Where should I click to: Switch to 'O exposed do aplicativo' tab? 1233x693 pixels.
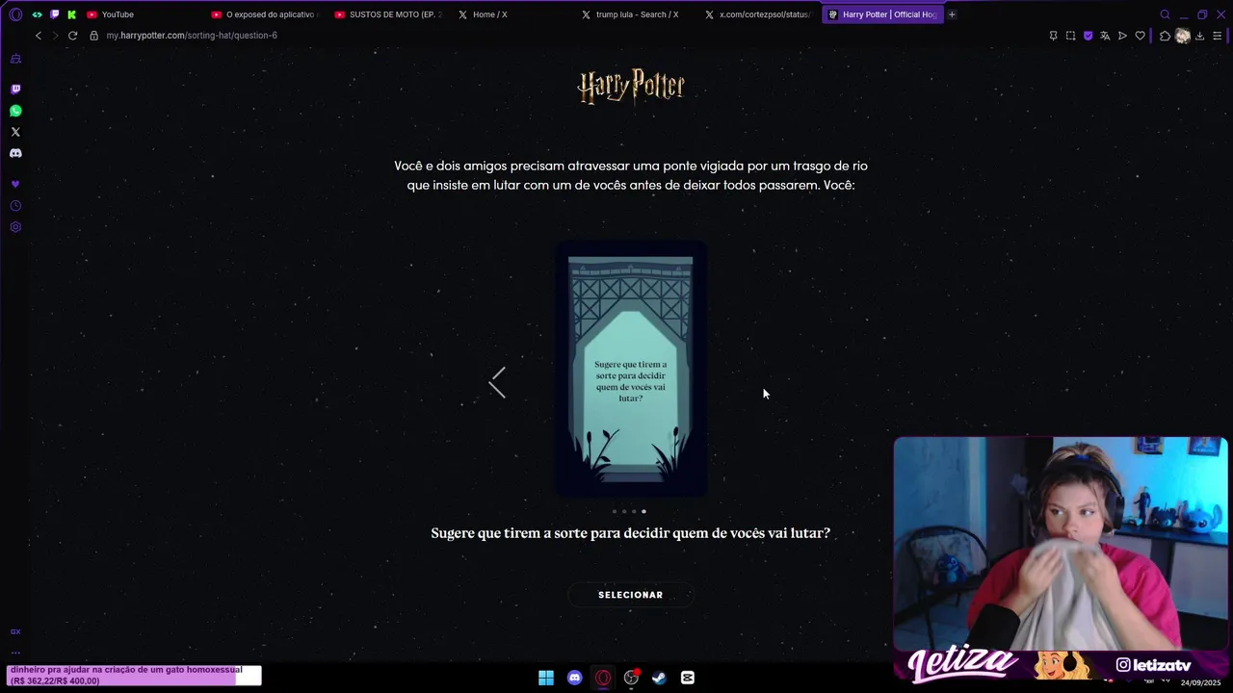point(266,14)
